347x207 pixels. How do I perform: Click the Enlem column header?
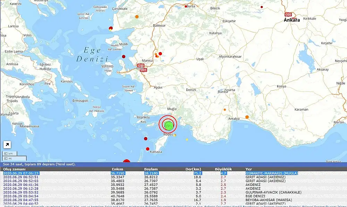click(x=117, y=169)
